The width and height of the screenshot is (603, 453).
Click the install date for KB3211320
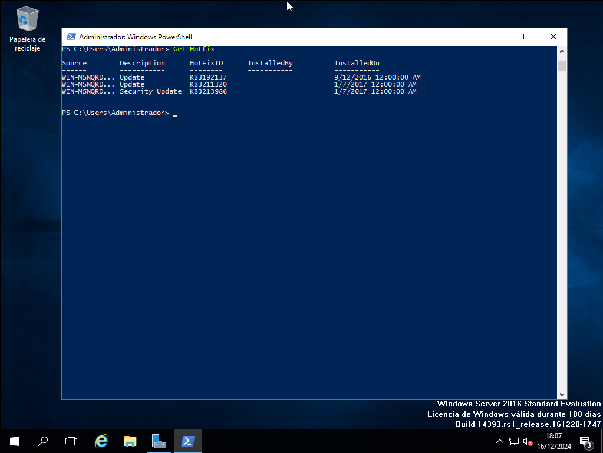(x=375, y=84)
